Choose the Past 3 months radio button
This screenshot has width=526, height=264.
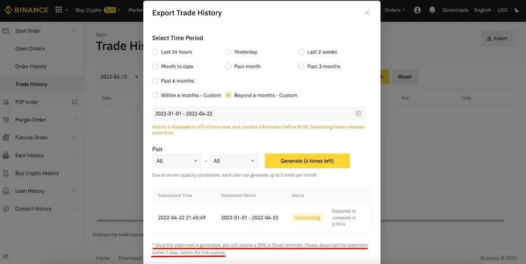(302, 66)
